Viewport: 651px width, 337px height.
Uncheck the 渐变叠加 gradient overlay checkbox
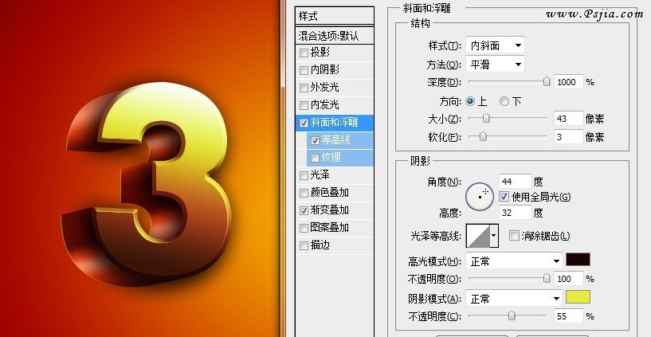coord(304,210)
